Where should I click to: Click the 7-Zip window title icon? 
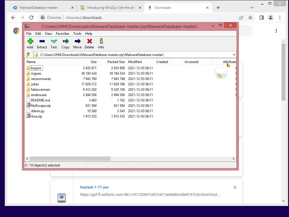point(27,26)
